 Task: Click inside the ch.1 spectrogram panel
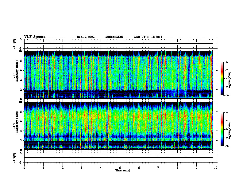tap(118, 75)
